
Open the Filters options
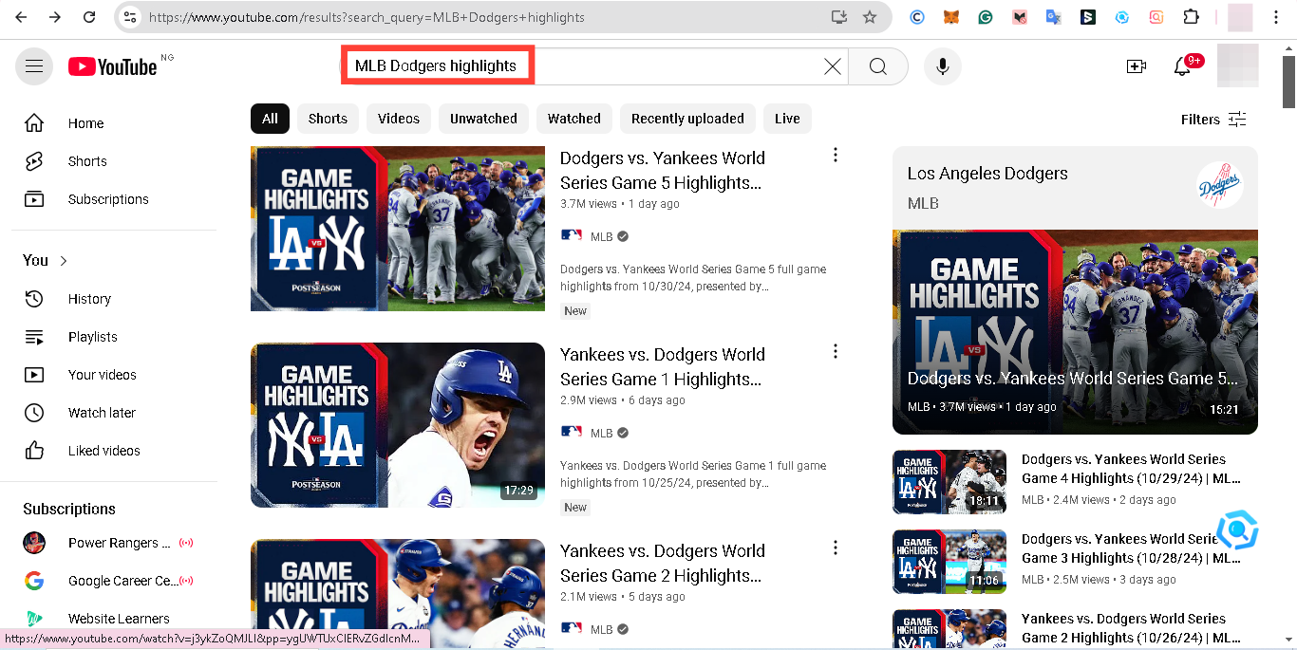click(1213, 120)
